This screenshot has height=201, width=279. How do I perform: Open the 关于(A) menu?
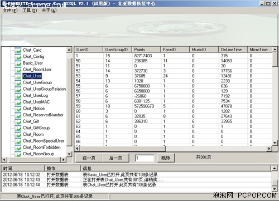pos(49,11)
